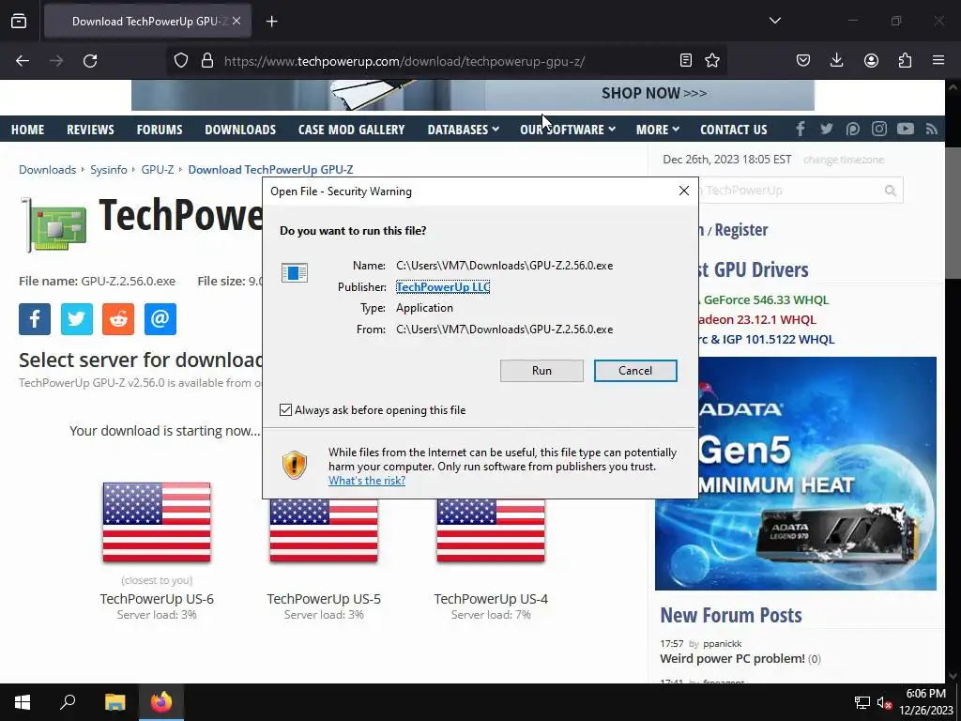Open the tracking protection shield icon
Screen dimensions: 961x721
(x=181, y=61)
